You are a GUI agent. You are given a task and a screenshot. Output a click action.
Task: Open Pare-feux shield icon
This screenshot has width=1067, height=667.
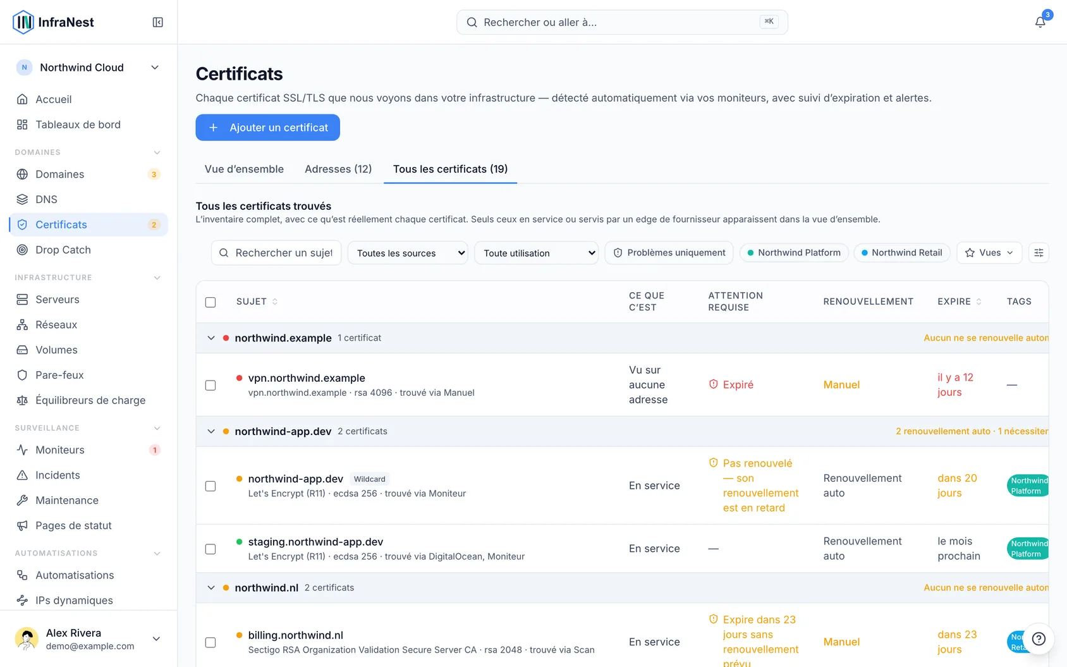pos(22,375)
